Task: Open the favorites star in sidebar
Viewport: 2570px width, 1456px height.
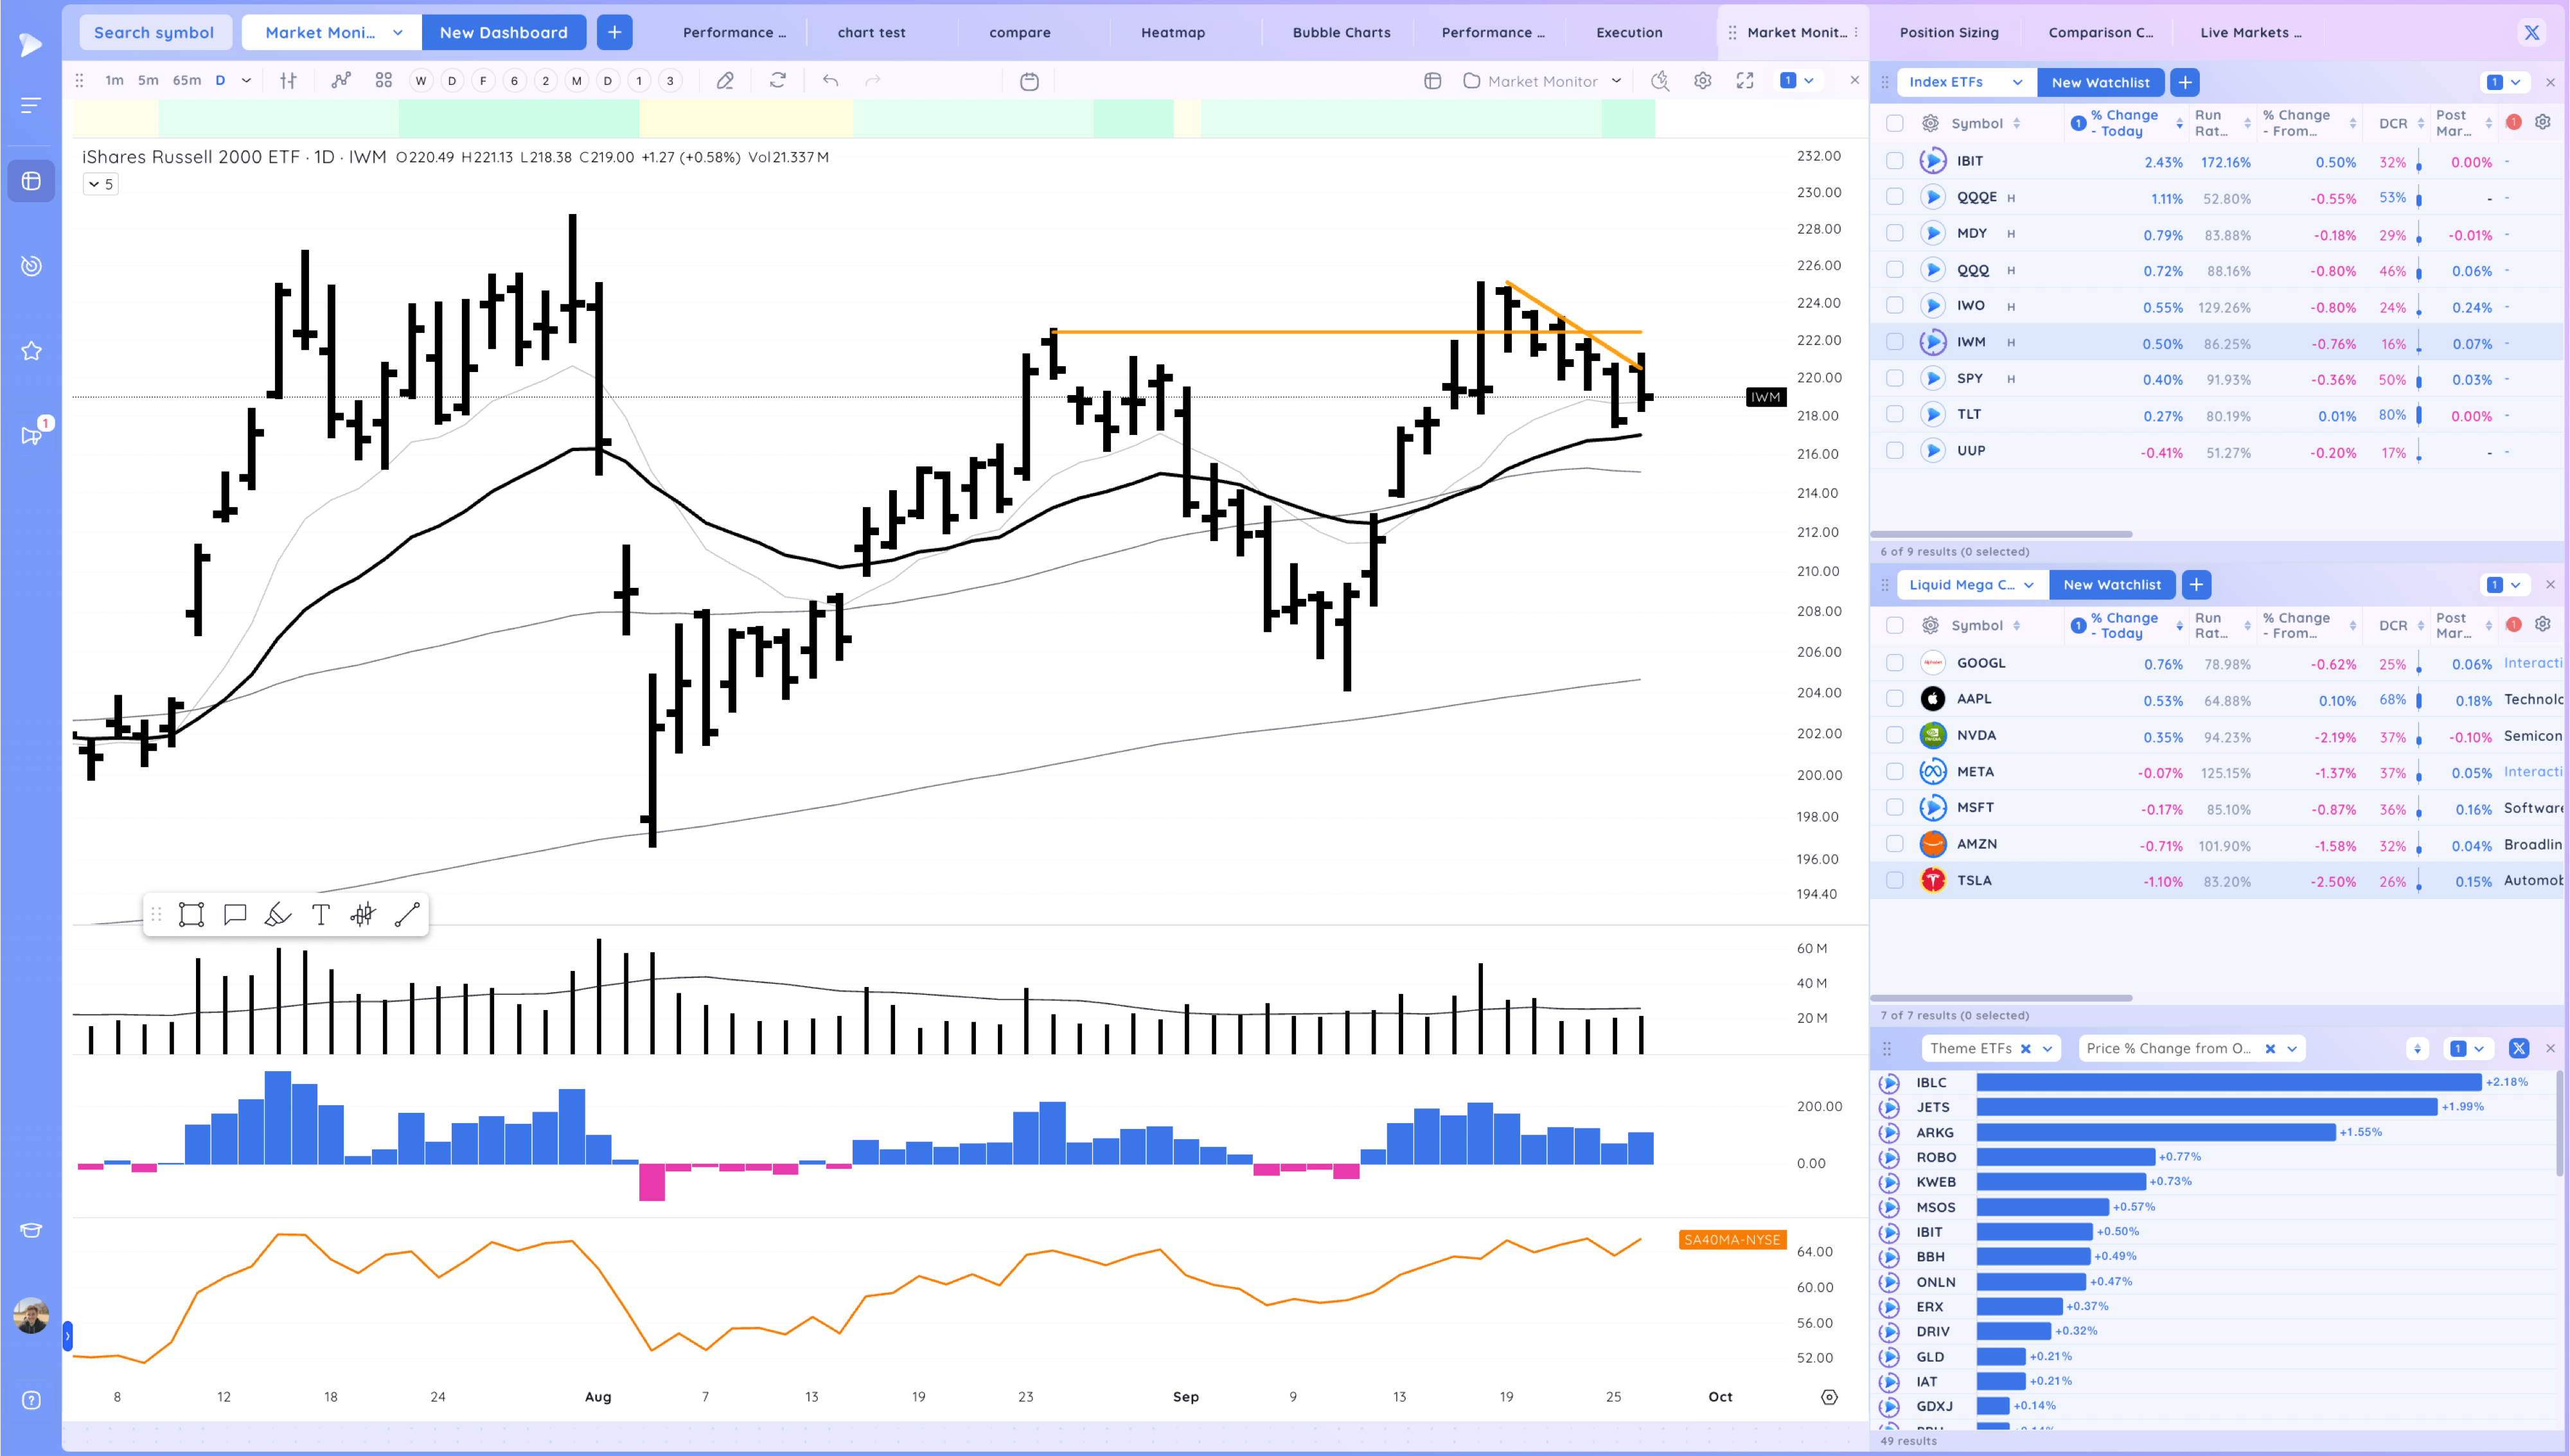Action: [x=31, y=351]
